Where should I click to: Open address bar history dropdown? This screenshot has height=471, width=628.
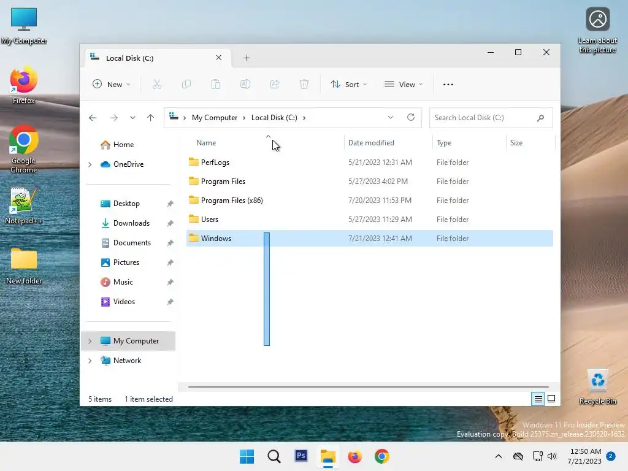pos(391,117)
